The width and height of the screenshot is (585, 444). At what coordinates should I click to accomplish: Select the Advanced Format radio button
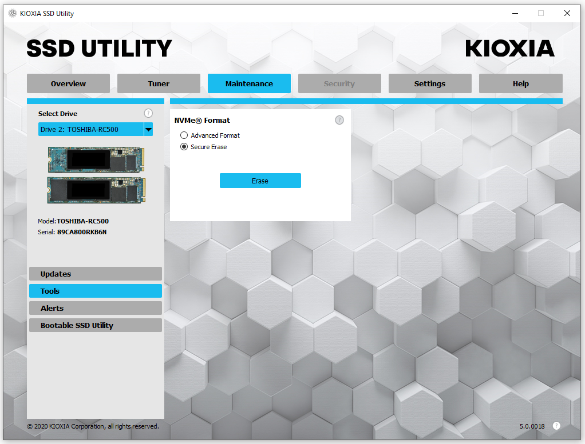(184, 135)
